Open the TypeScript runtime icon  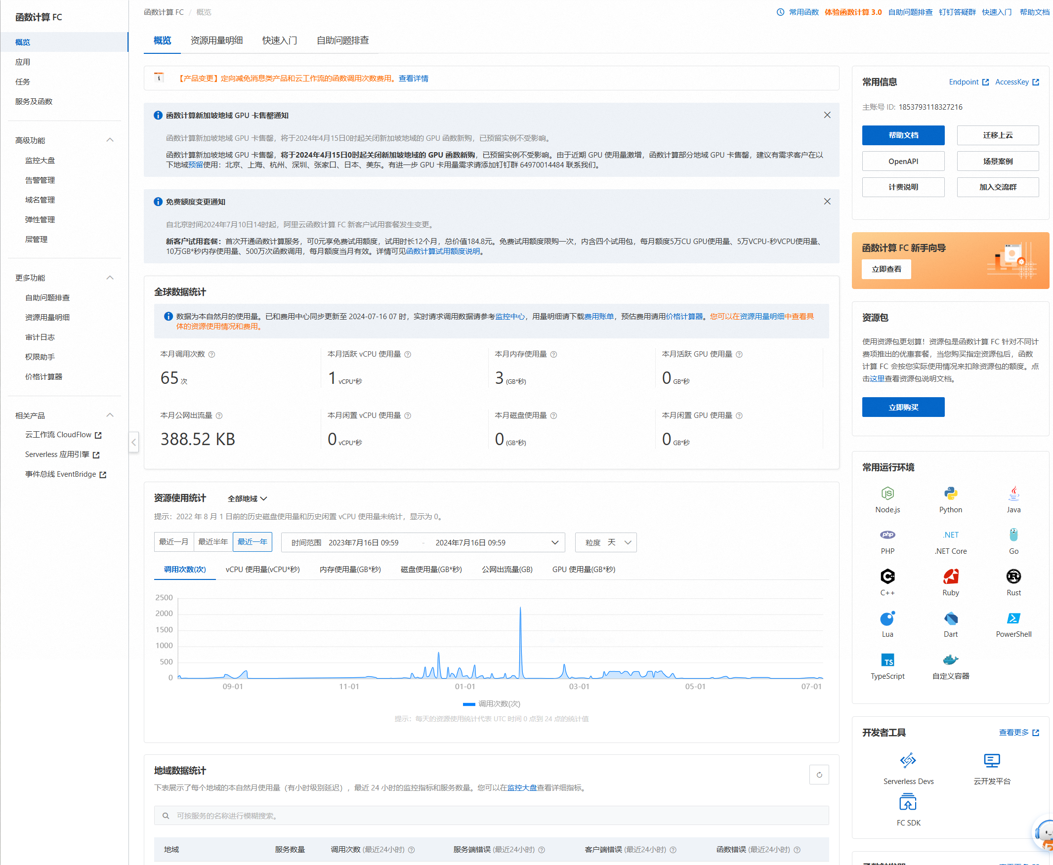[887, 659]
